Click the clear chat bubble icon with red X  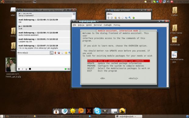[59, 53]
